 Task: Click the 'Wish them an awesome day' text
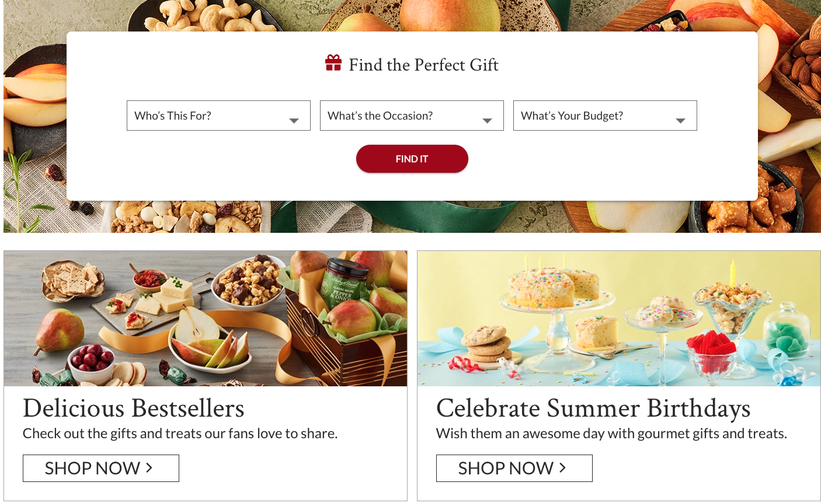coord(611,434)
